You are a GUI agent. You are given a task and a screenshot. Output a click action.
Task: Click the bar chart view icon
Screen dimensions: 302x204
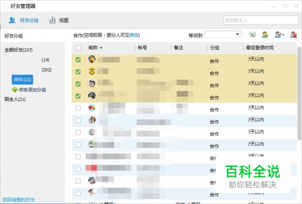(x=52, y=20)
